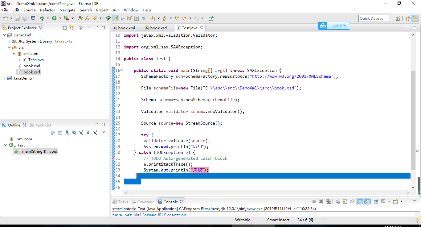Open the Navigate menu

point(67,10)
